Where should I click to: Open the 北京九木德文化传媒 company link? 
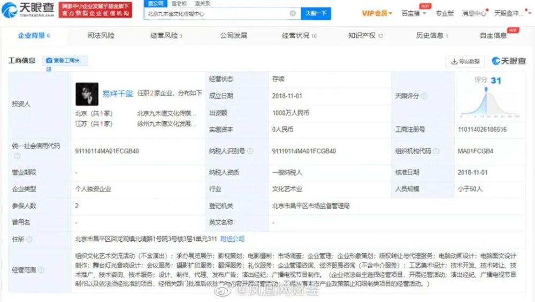167,113
